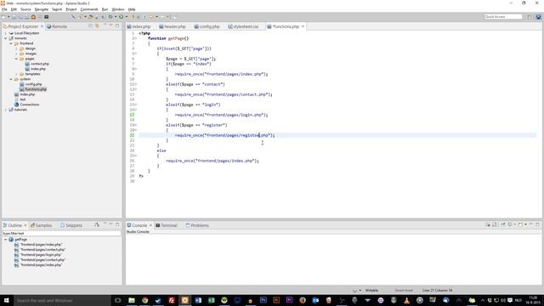Open the Samples view tab
Screen dimensions: 544x306
tap(42, 225)
